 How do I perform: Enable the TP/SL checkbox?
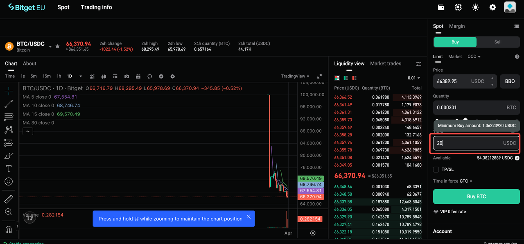pyautogui.click(x=436, y=169)
